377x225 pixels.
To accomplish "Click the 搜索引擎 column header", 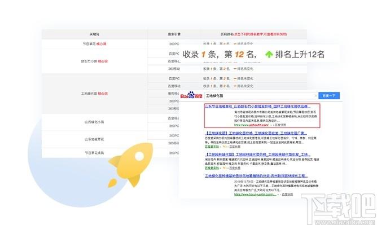I will point(174,34).
